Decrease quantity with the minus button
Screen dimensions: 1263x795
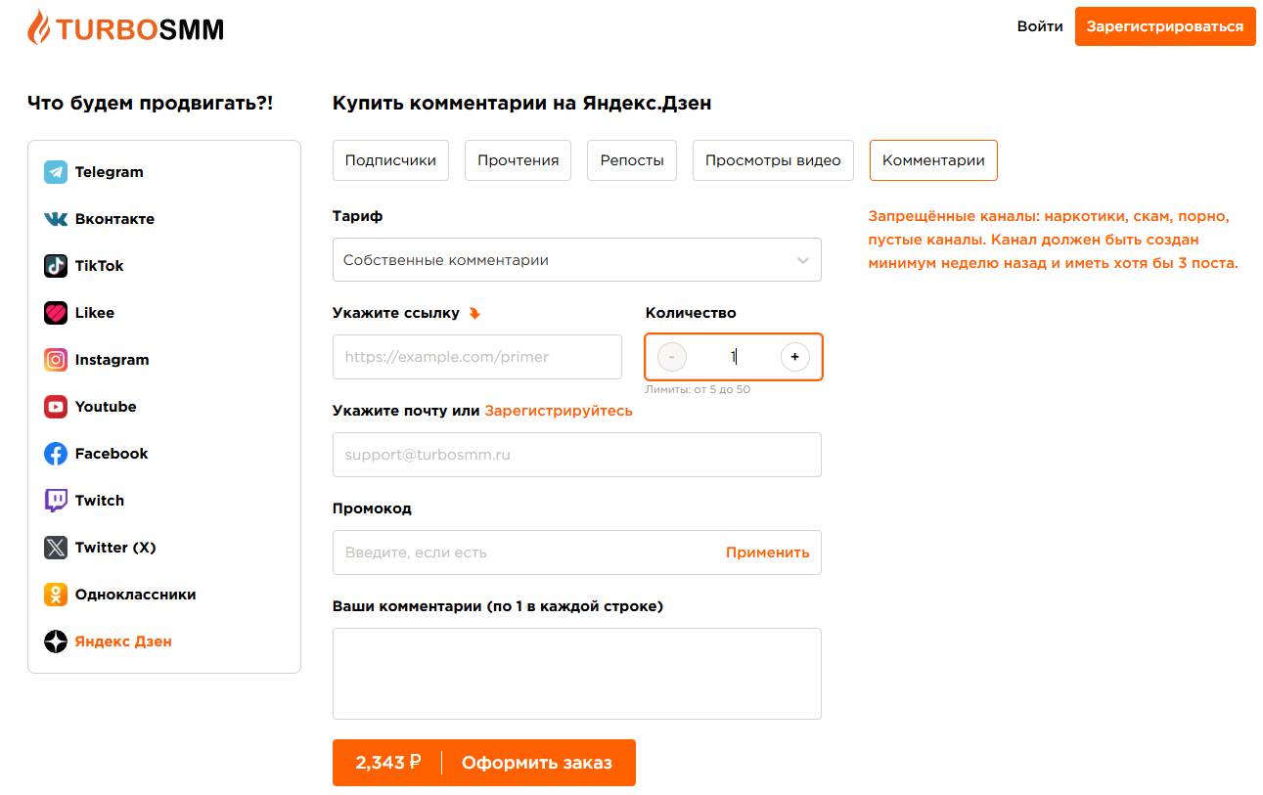(672, 357)
